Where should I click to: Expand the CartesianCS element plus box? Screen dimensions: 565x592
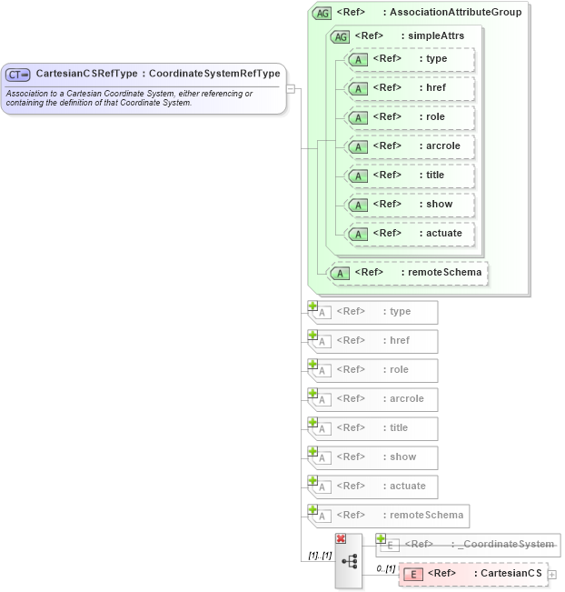point(552,574)
